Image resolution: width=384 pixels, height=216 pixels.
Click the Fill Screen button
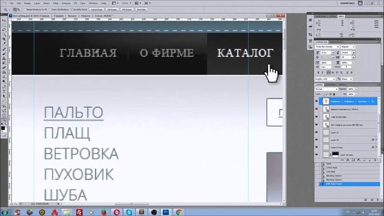coord(127,10)
